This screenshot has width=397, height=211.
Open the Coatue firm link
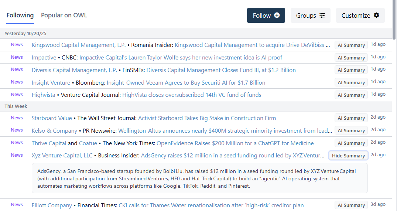pyautogui.click(x=88, y=143)
